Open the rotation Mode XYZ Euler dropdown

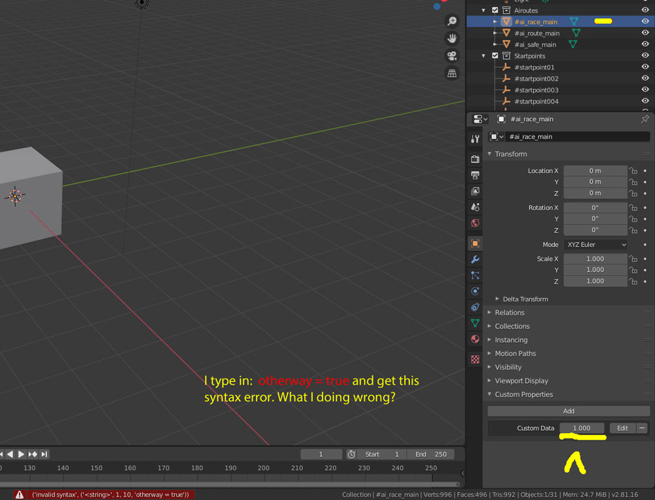click(595, 244)
